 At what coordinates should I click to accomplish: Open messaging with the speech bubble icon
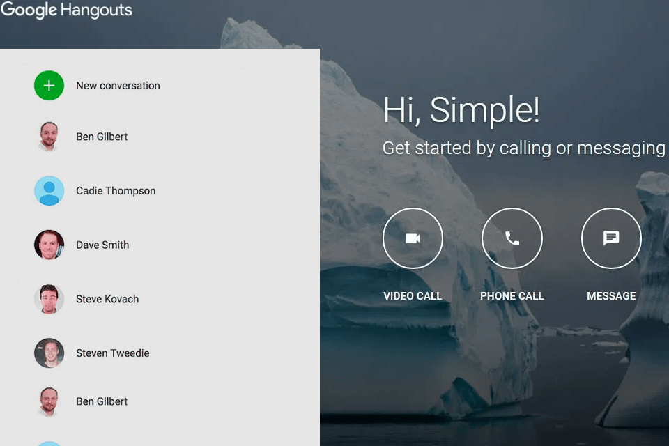click(611, 238)
